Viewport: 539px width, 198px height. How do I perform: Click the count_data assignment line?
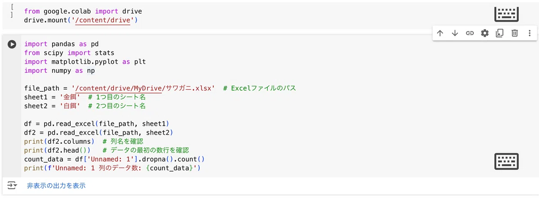click(x=115, y=159)
